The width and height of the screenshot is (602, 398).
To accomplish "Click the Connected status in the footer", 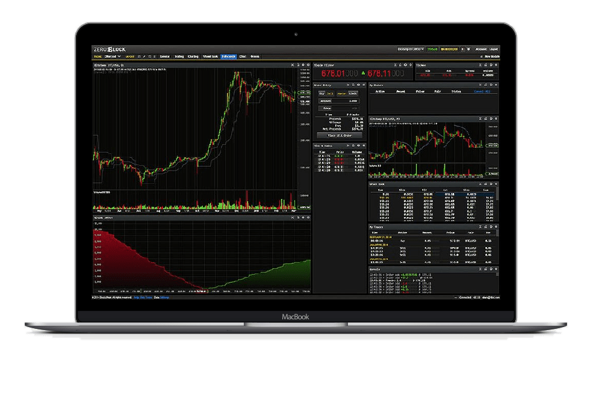I will tap(465, 298).
